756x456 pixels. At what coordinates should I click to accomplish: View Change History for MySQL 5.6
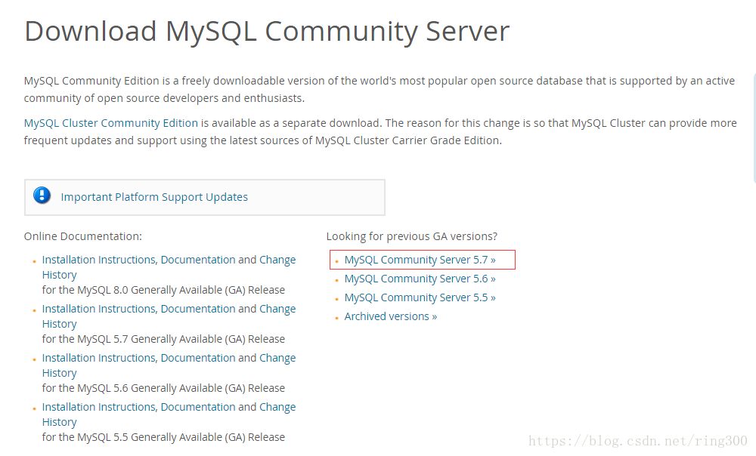click(x=277, y=358)
